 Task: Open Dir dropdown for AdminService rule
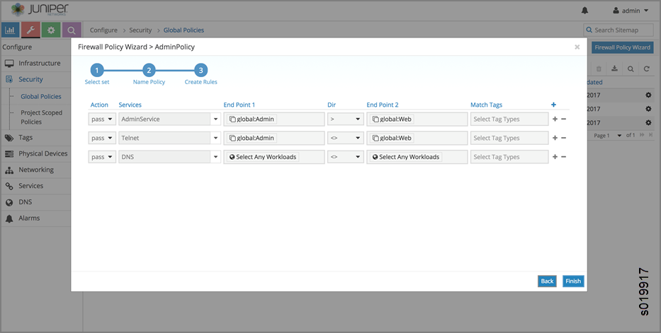click(x=345, y=119)
